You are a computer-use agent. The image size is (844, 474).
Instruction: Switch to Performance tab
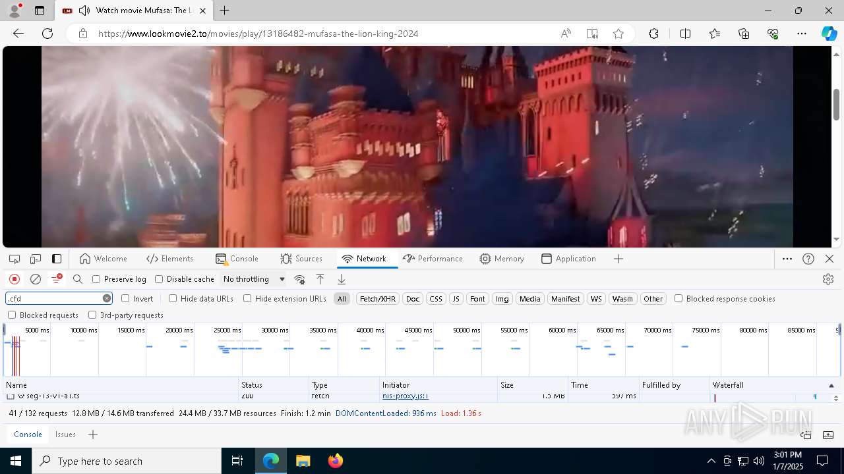click(x=433, y=259)
